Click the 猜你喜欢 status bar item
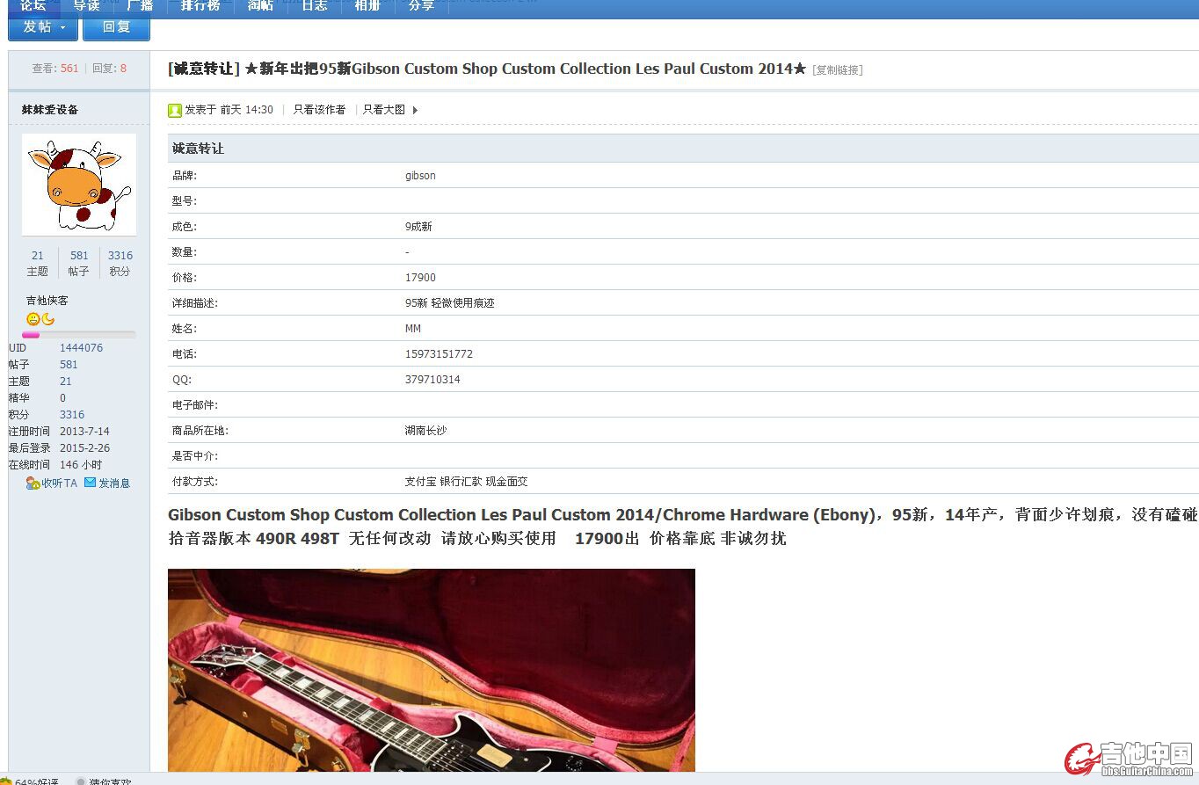 point(104,781)
